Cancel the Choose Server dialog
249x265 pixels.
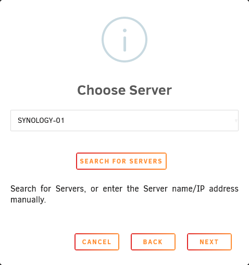pyautogui.click(x=97, y=242)
